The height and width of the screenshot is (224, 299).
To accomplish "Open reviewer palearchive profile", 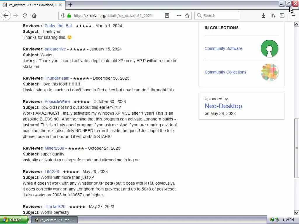I will tap(55, 49).
